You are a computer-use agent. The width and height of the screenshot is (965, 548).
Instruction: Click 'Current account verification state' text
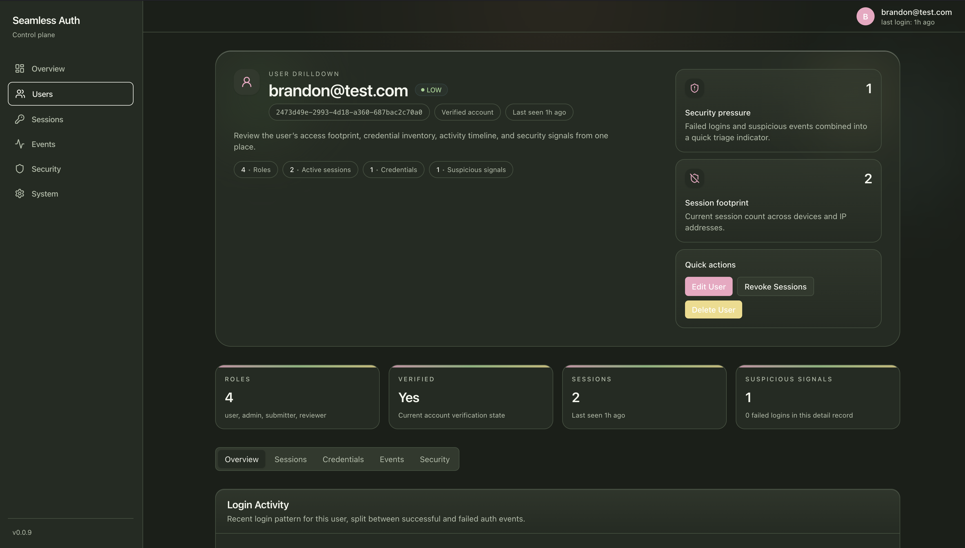(x=451, y=415)
